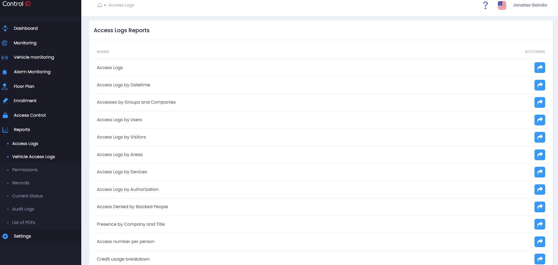Click the 'Access Logs by Areas' report name

(x=120, y=155)
